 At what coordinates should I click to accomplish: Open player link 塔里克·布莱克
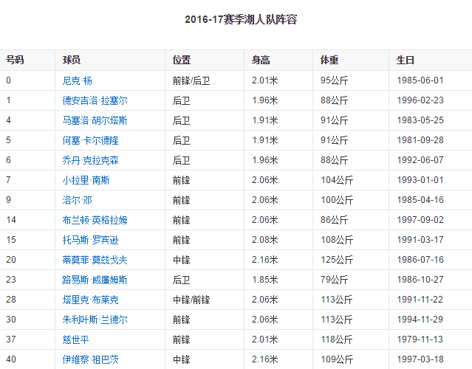90,300
